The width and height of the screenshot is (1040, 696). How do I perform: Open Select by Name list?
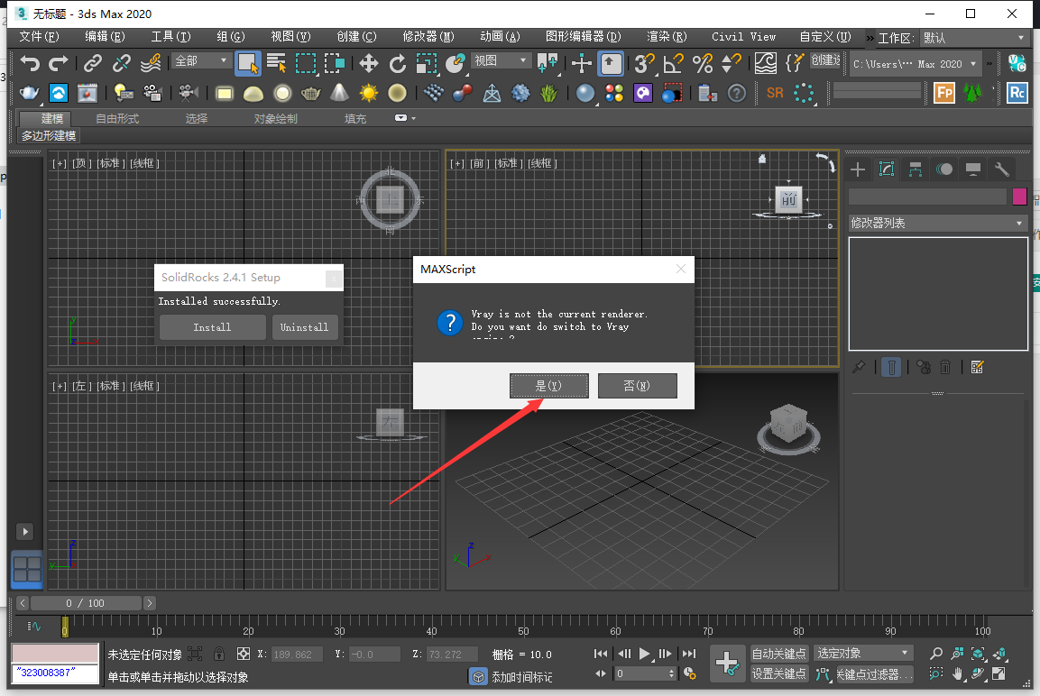pyautogui.click(x=276, y=64)
